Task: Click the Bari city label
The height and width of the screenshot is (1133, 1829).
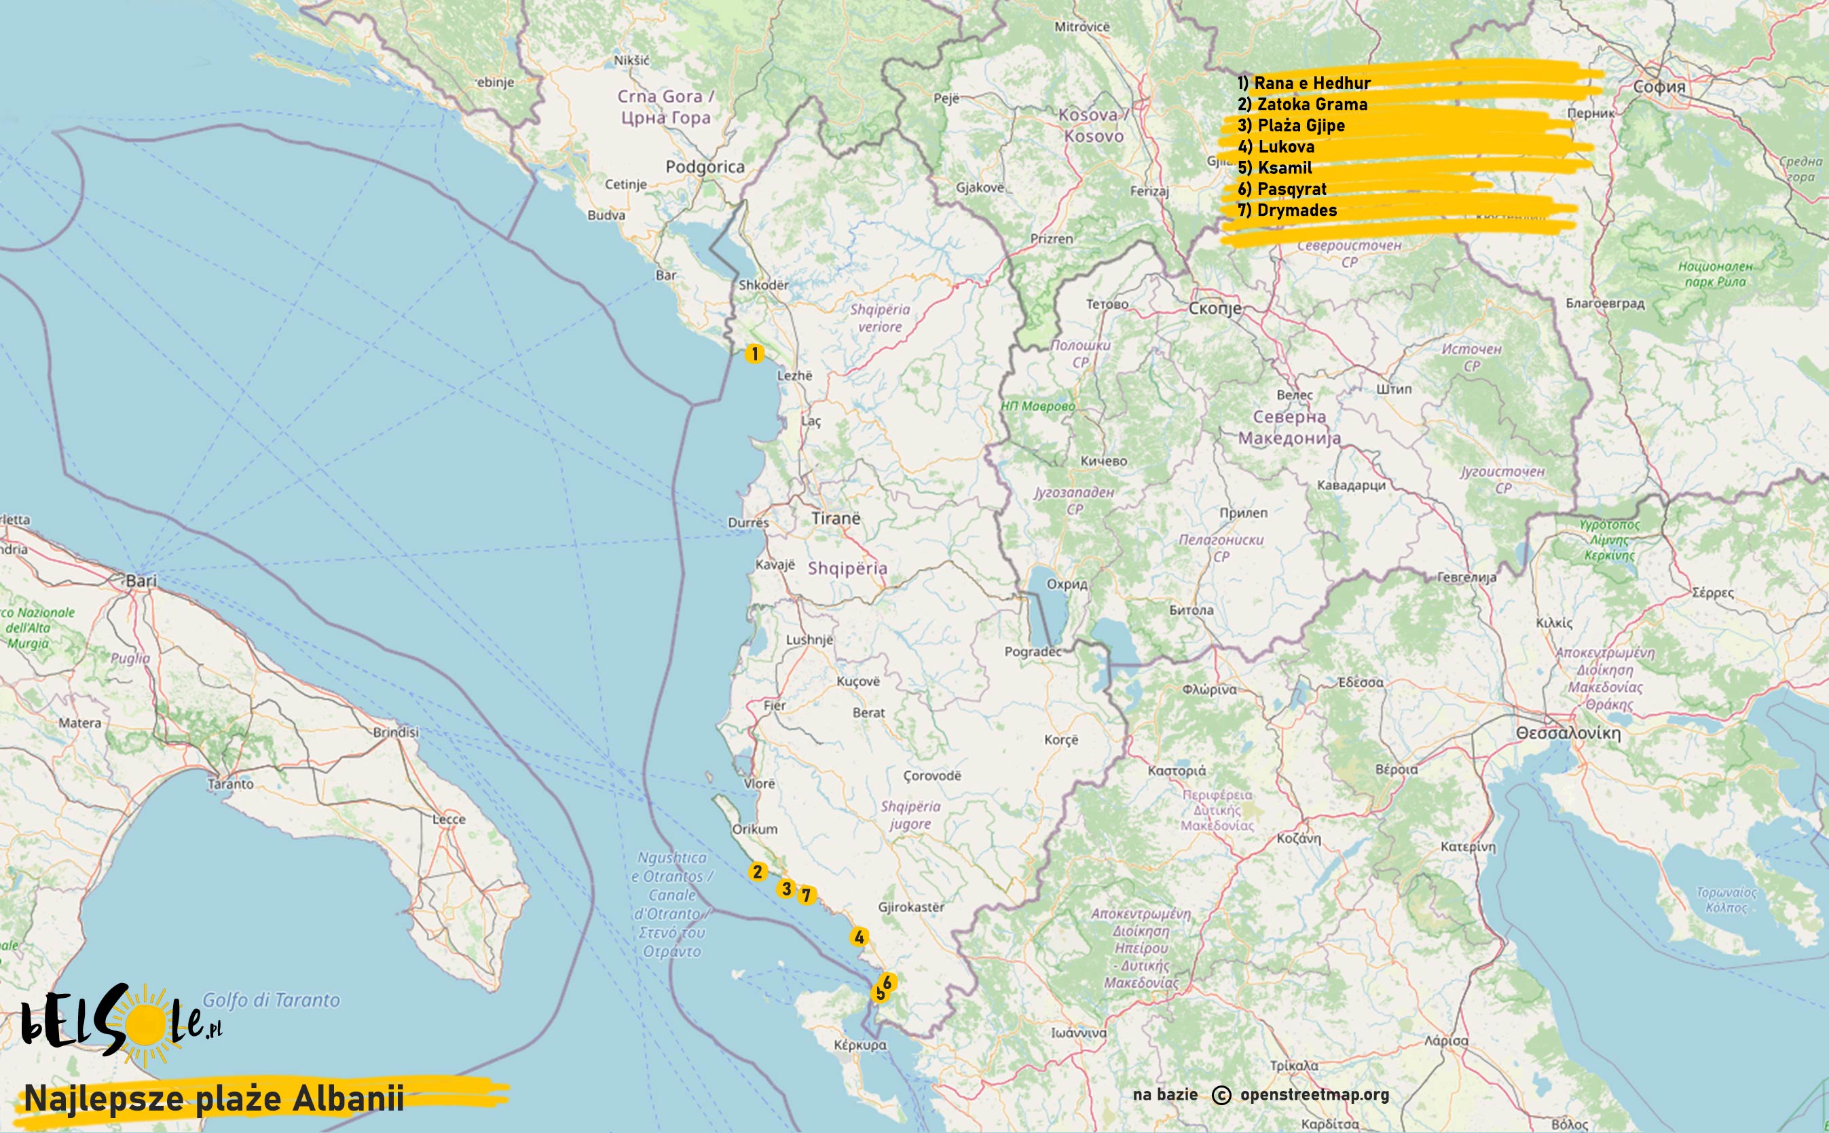Action: tap(142, 580)
